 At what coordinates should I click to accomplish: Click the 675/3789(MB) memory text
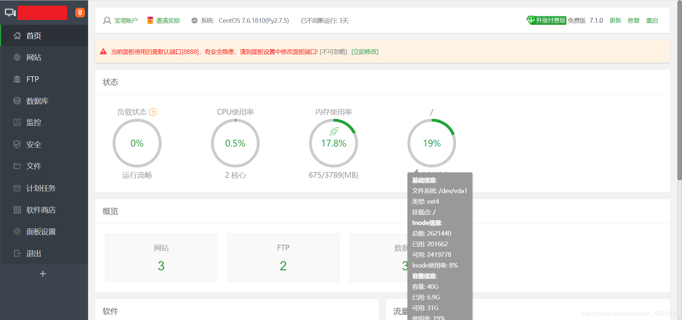coord(334,175)
